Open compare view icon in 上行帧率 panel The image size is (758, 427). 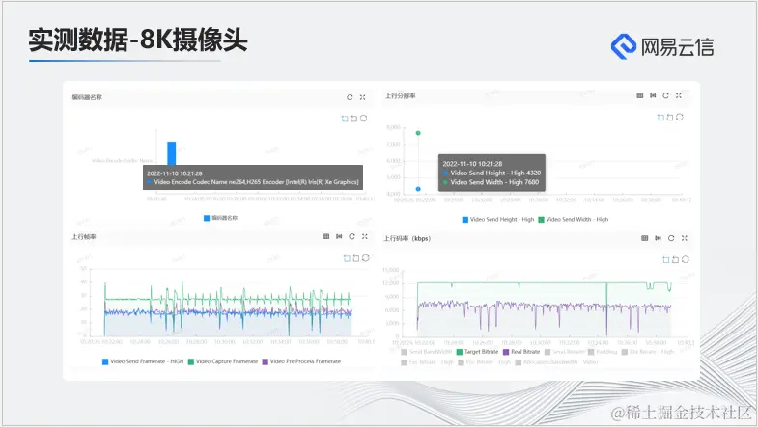[339, 236]
